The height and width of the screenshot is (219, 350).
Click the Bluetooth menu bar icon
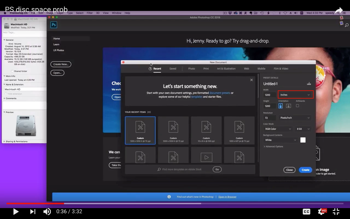[x=279, y=13]
